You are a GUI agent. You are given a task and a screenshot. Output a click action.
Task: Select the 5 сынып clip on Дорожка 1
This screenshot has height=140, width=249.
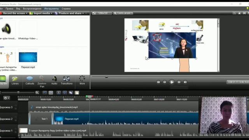(108, 131)
